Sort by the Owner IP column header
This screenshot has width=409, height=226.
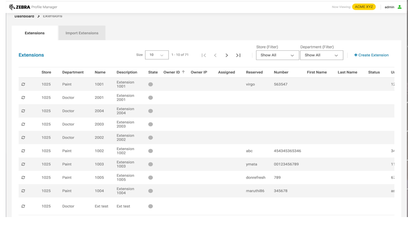click(x=199, y=72)
